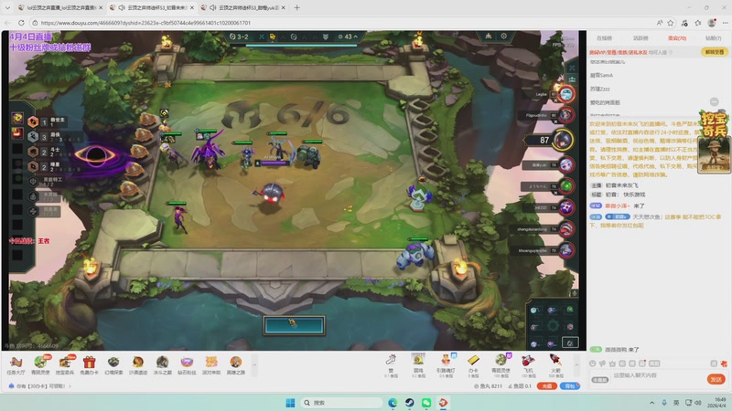Image resolution: width=732 pixels, height=411 pixels.
Task: Send the 赞 gift
Action: (x=392, y=364)
